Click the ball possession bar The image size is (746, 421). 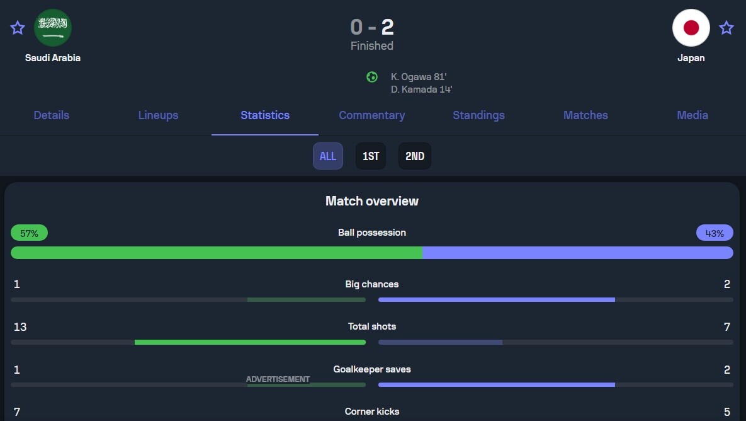point(371,253)
